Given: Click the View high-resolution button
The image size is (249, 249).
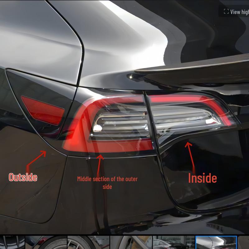Looking at the screenshot, I should [234, 11].
